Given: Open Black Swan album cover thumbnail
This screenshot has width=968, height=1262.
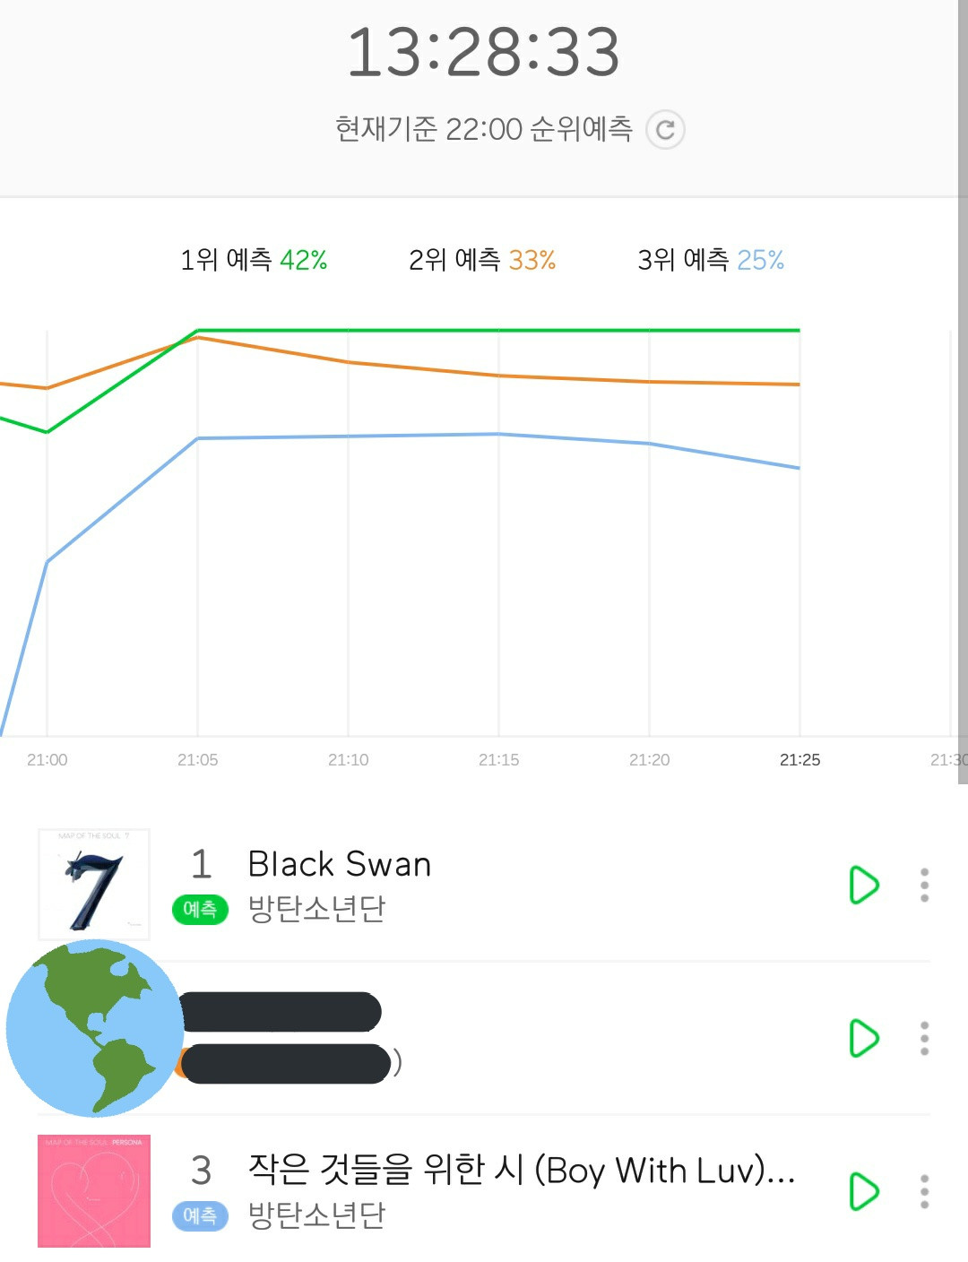Looking at the screenshot, I should [x=94, y=883].
